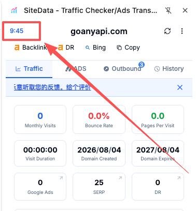Click the Traffic chart icon
The height and width of the screenshot is (211, 196).
tap(18, 69)
